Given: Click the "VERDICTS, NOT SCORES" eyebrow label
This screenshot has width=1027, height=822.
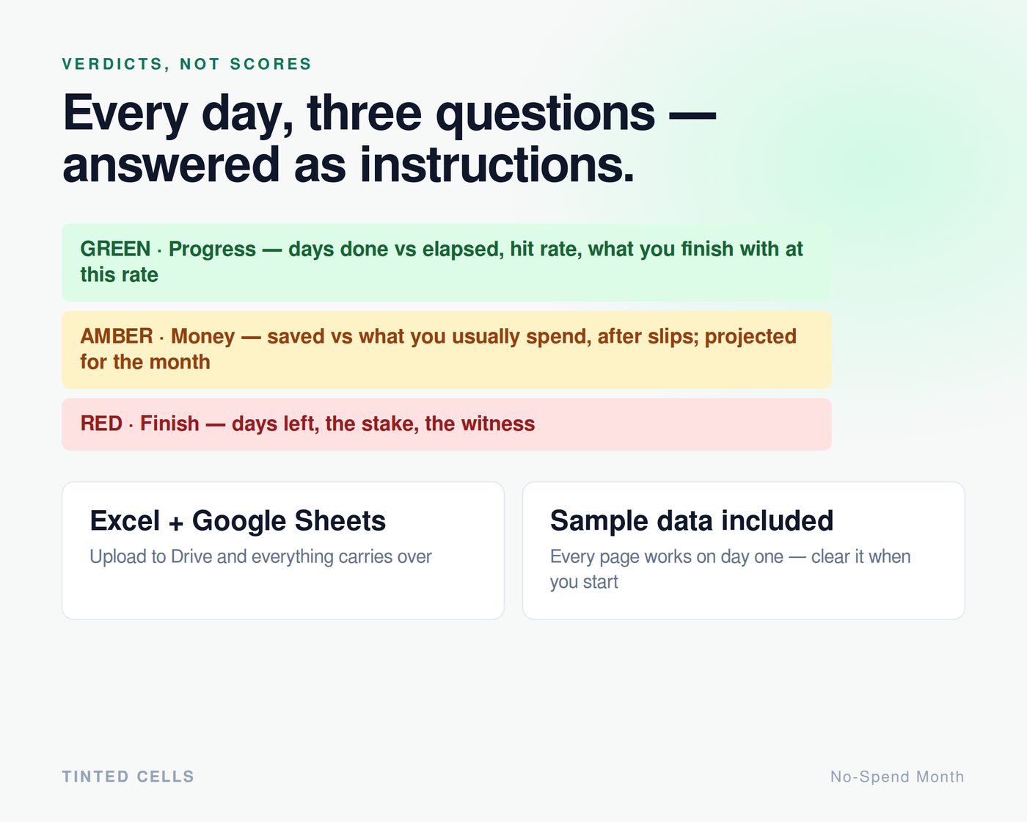Looking at the screenshot, I should coord(187,64).
